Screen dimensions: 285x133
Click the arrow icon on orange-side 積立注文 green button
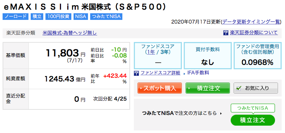189,88
